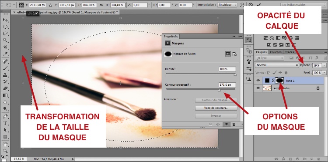Toggle relative positioning triangle in options bar
Viewport: 328px width, 162px height.
[x=50, y=5]
